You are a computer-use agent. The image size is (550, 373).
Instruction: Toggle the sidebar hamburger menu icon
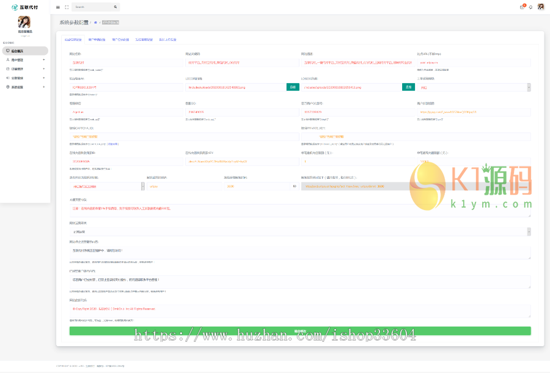coord(58,7)
